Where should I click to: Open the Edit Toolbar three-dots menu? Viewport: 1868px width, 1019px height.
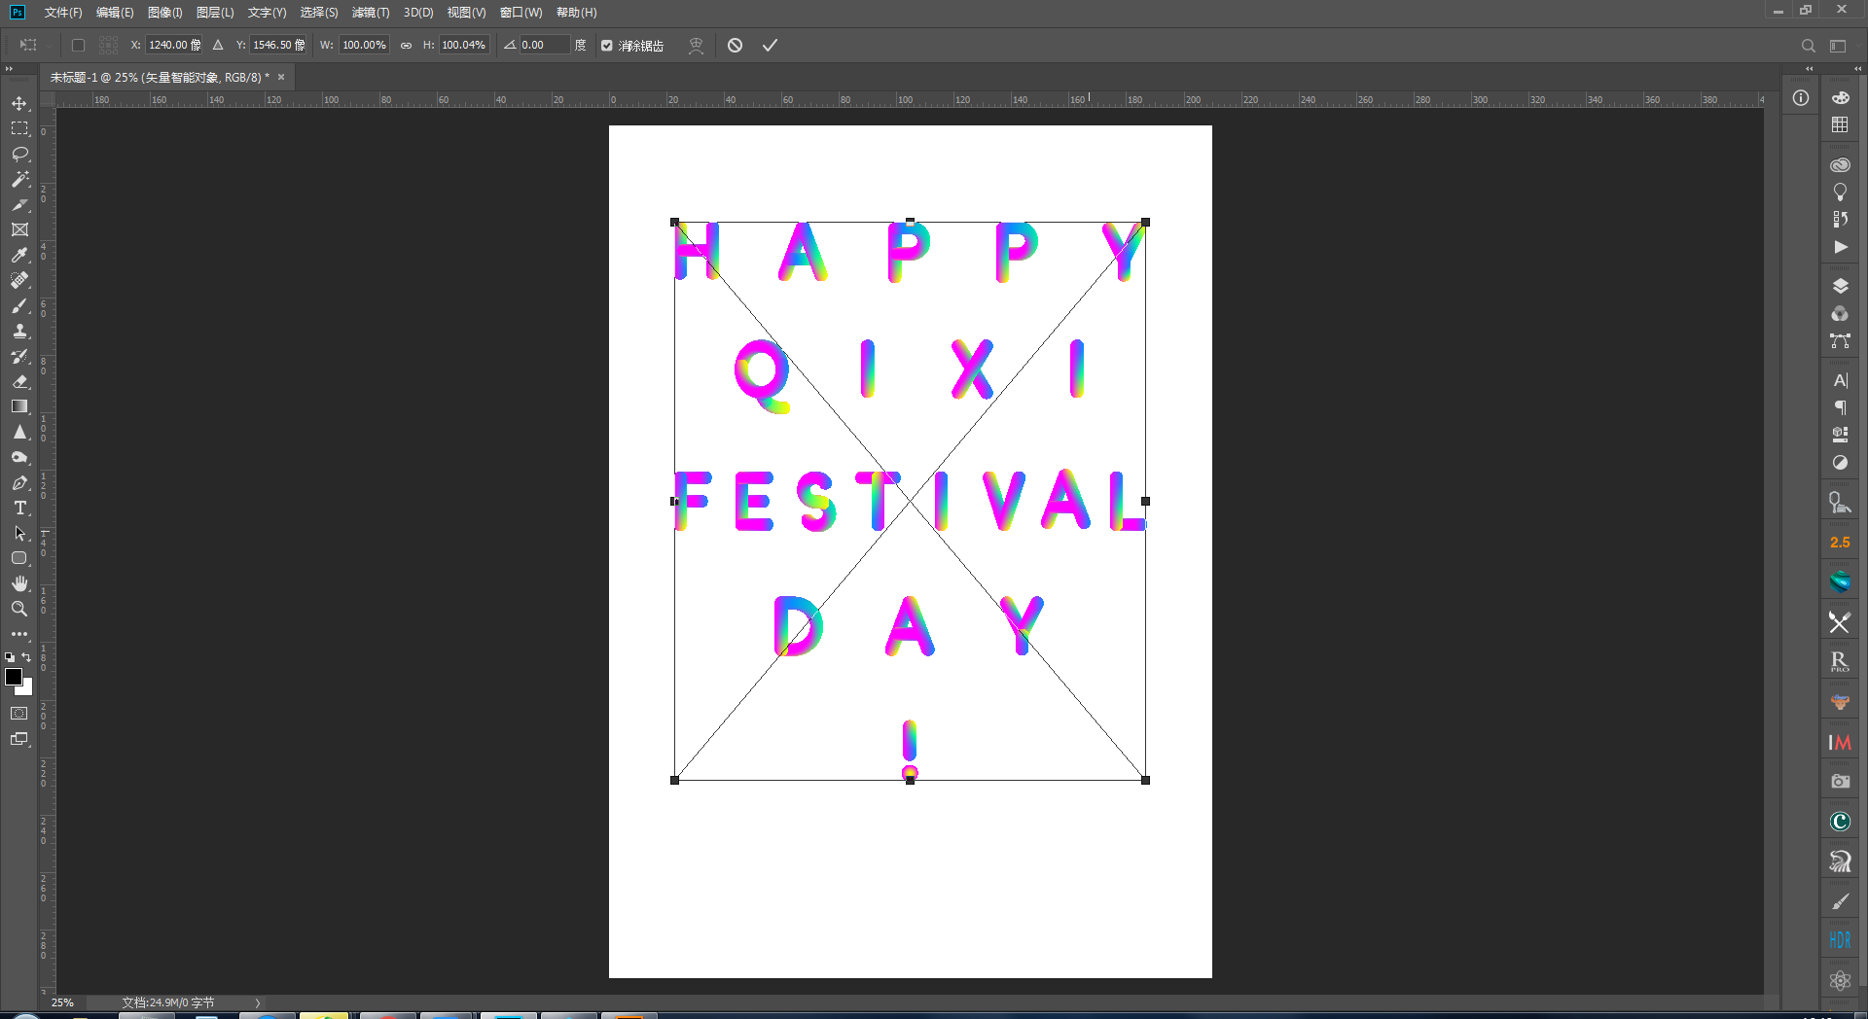click(19, 634)
